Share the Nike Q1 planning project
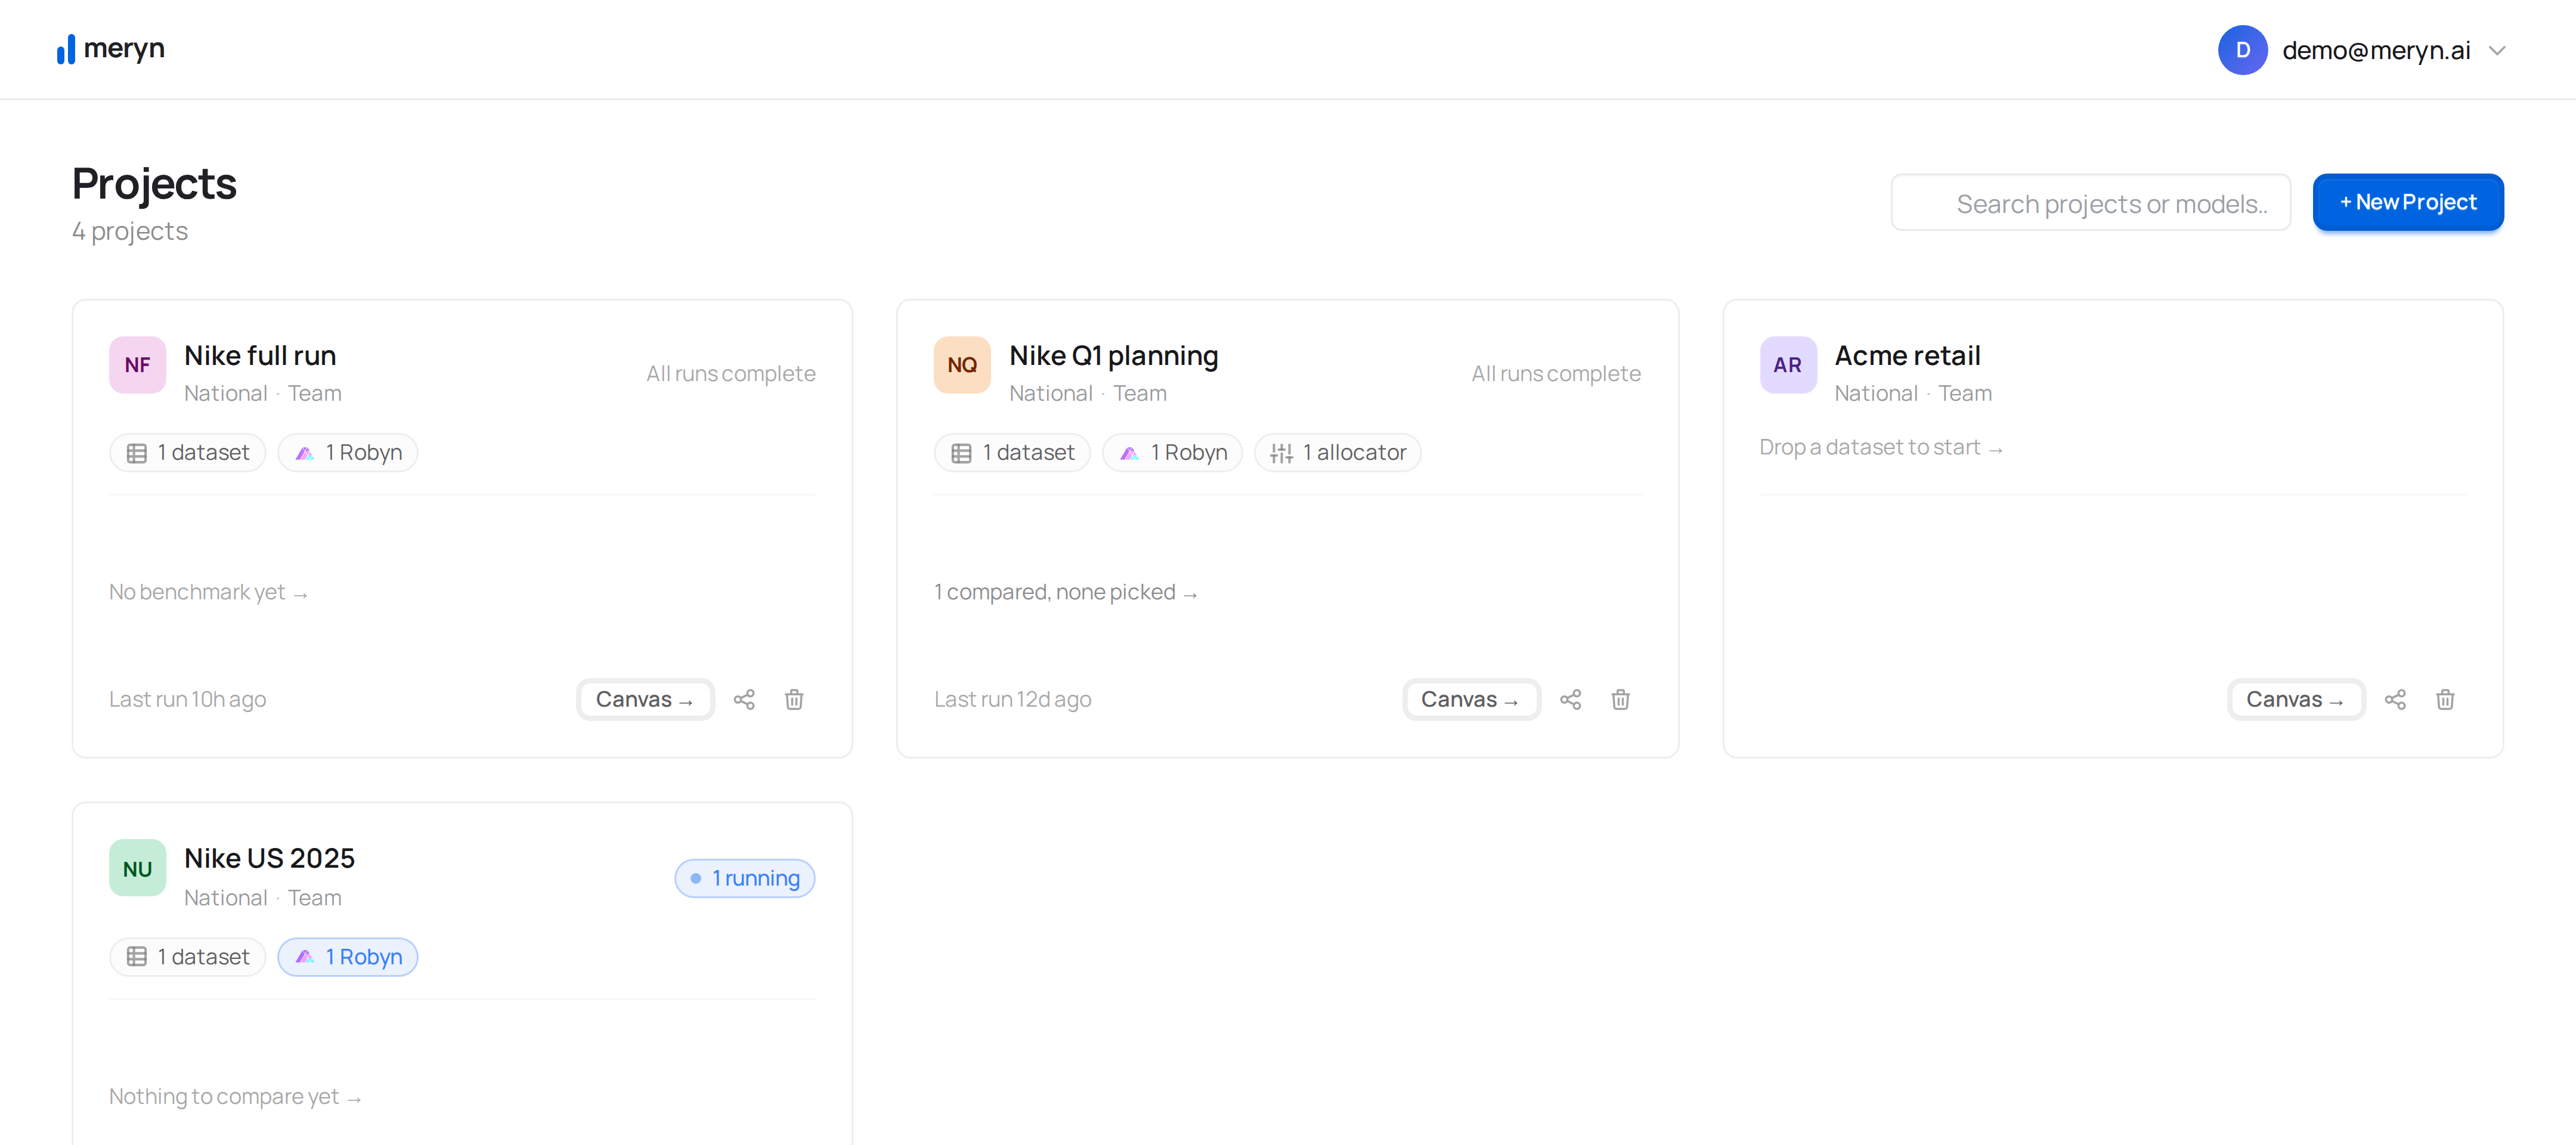Image resolution: width=2576 pixels, height=1145 pixels. pyautogui.click(x=1570, y=699)
